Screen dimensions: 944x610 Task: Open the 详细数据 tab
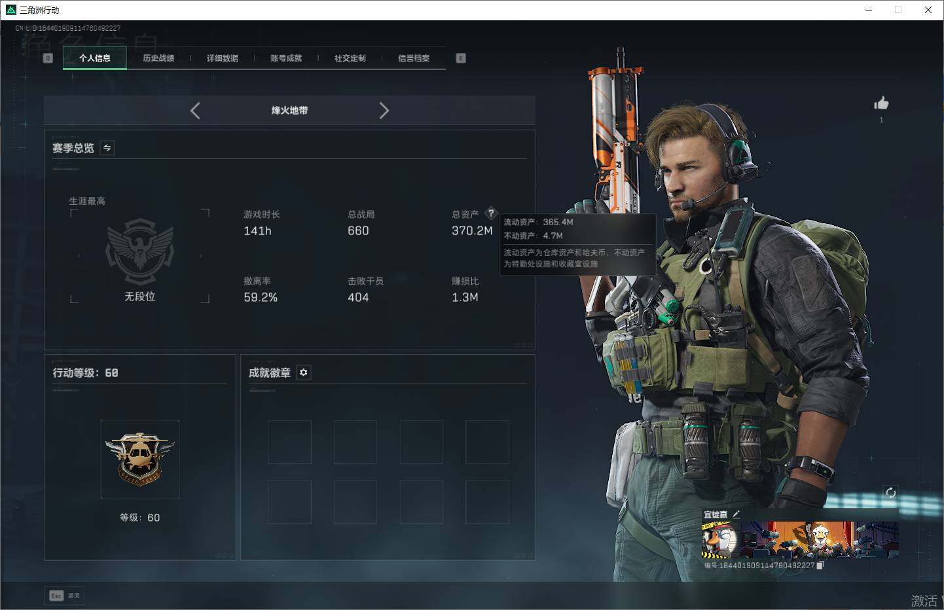tap(223, 58)
